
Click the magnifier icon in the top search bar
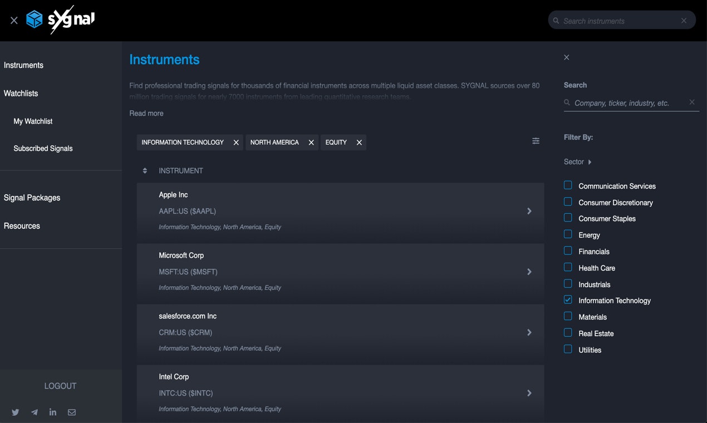(556, 21)
